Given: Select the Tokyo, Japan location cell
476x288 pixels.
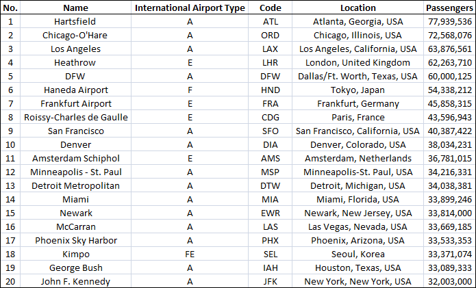Looking at the screenshot, I should coord(358,90).
